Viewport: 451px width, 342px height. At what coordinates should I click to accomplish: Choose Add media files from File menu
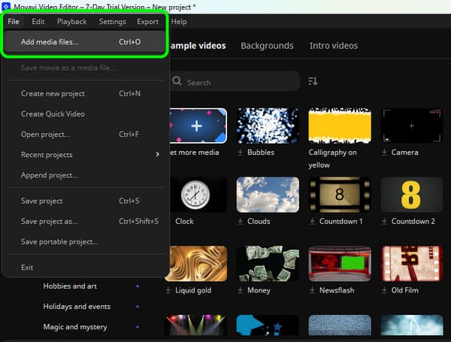pos(84,42)
